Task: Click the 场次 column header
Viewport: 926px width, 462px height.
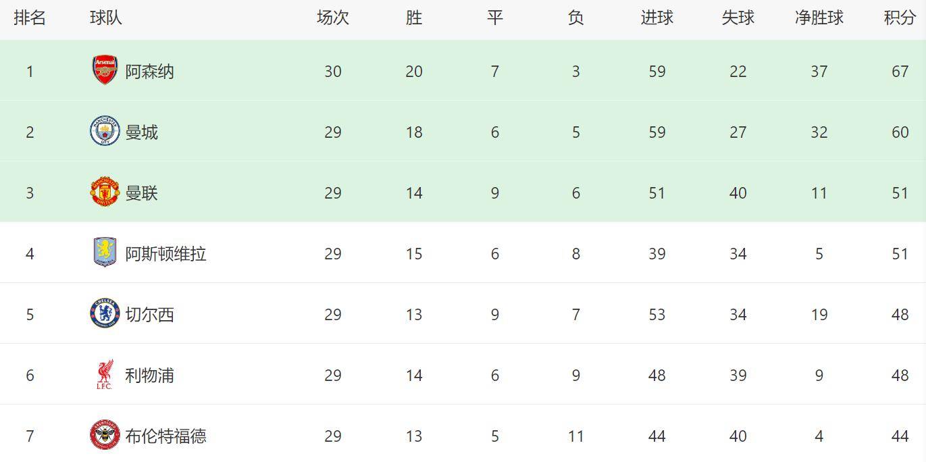Action: click(x=332, y=18)
